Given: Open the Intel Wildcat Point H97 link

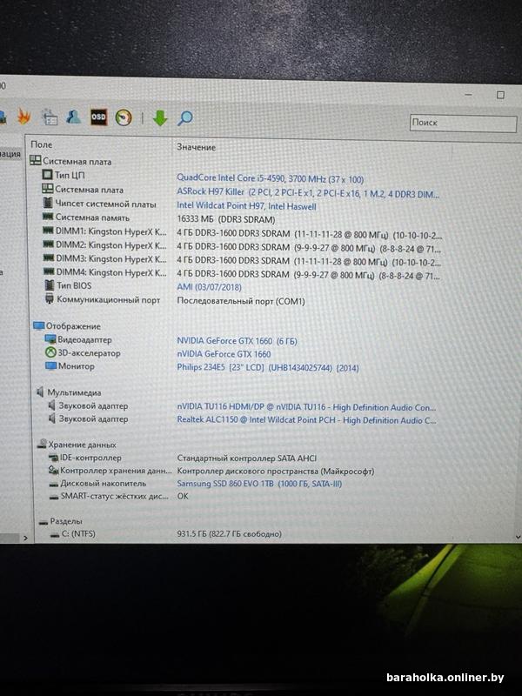Looking at the screenshot, I should pos(246,206).
